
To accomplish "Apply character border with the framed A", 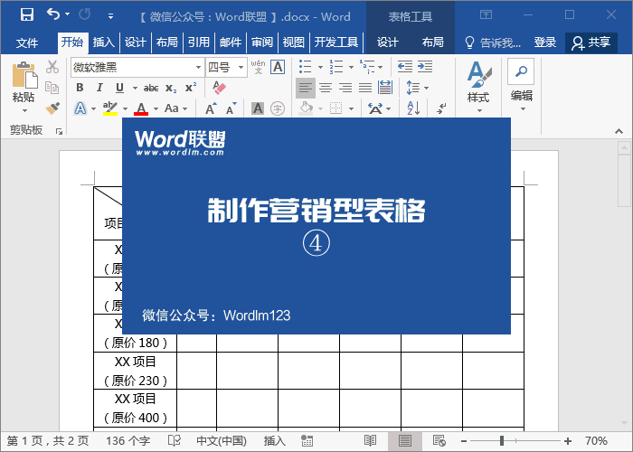I will (x=278, y=67).
